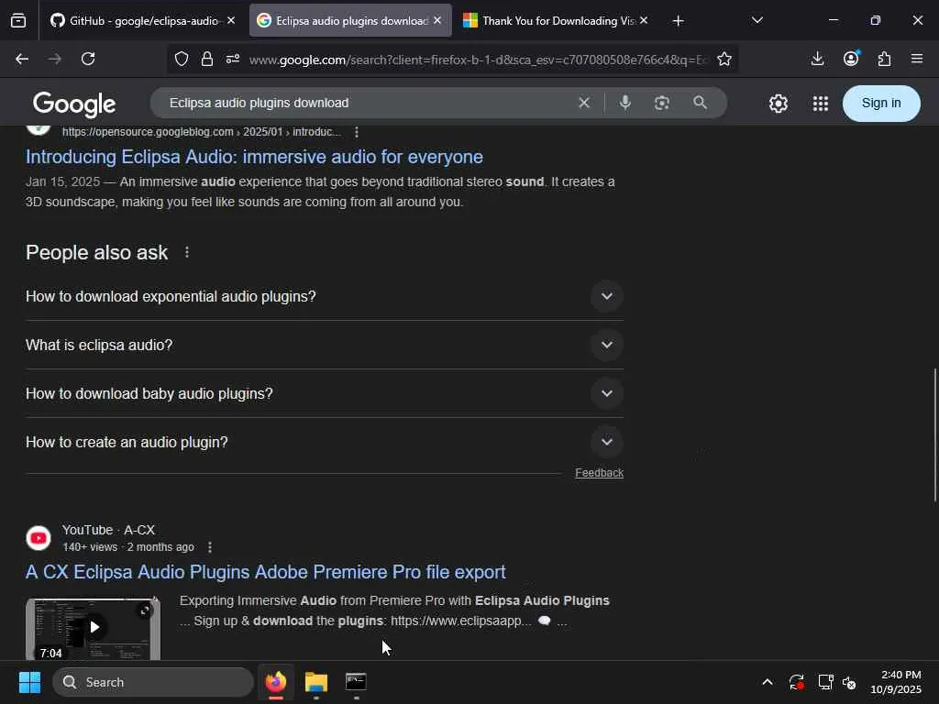
Task: Start voice search with the microphone icon
Action: (x=625, y=103)
